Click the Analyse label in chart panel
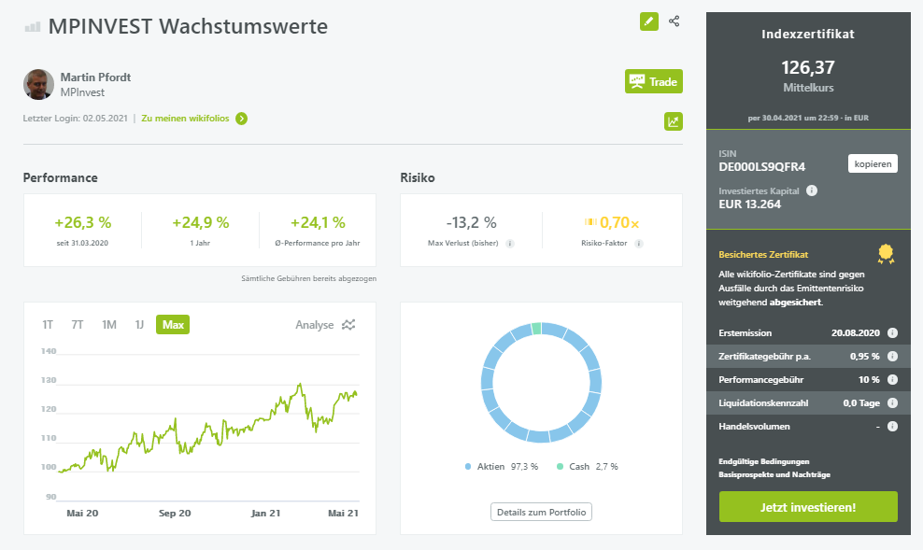Screen dimensions: 923x550 tap(314, 325)
